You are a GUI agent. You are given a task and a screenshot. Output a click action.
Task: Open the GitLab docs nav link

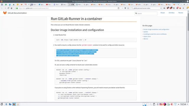(x=162, y=13)
